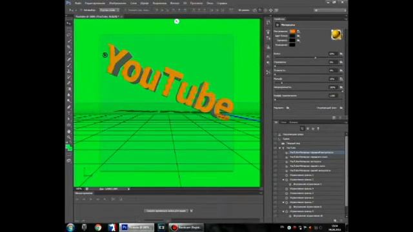Toggle the Показать упр. элем. checkbox
The image size is (413, 232).
(126, 10)
